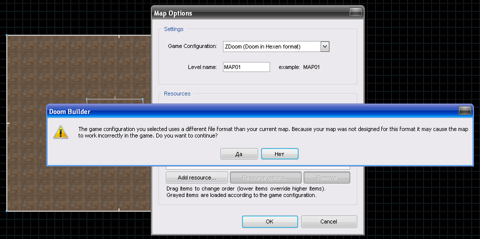Open the Game Configuration dropdown

pyautogui.click(x=325, y=47)
